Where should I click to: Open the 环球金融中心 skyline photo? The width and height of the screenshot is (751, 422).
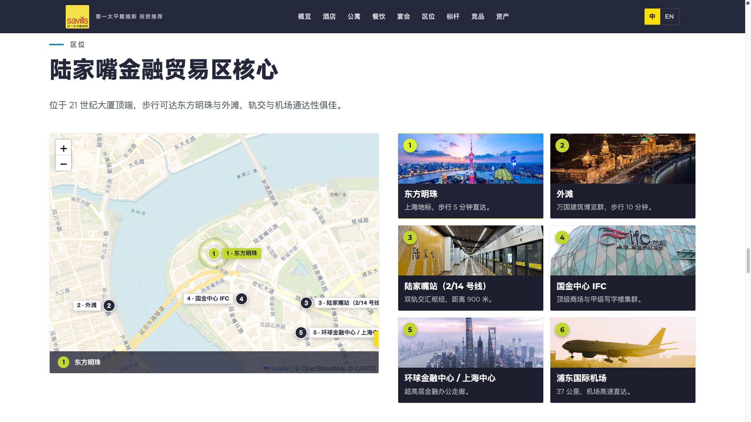[x=471, y=343]
